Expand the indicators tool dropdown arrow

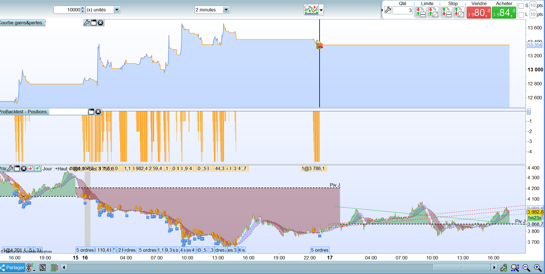click(x=321, y=10)
